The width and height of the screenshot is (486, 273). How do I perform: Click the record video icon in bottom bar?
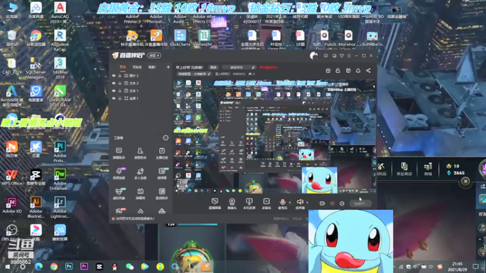(x=323, y=203)
